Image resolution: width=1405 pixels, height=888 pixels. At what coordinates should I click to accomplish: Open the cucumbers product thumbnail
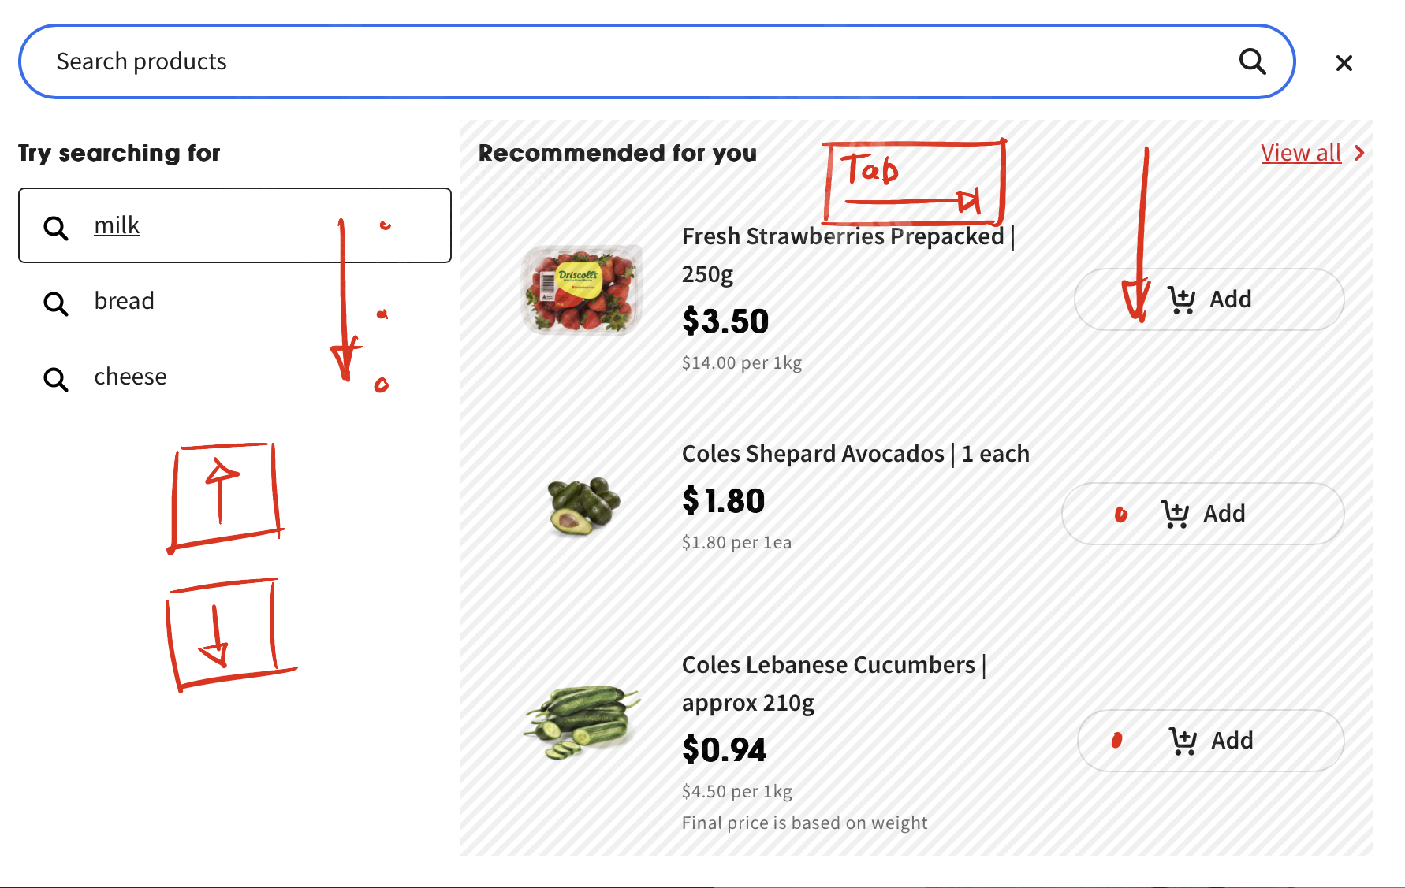point(582,722)
